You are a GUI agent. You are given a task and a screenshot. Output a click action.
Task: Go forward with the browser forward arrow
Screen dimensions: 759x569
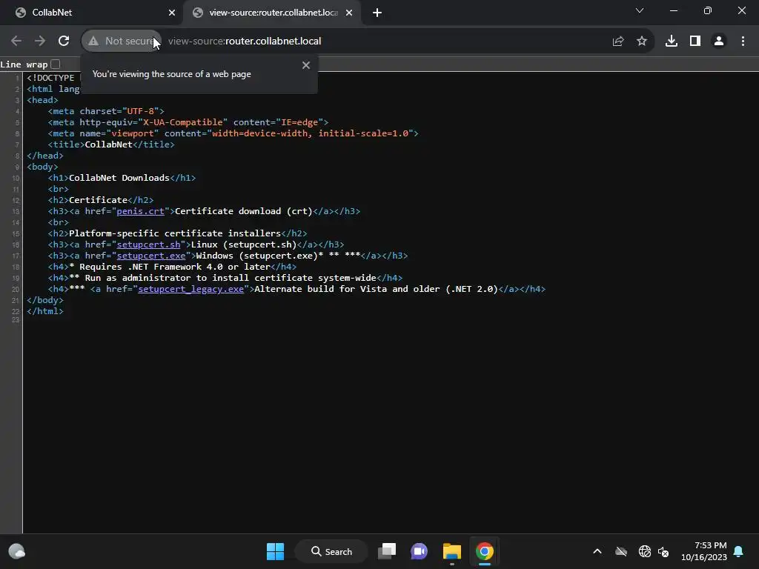click(x=40, y=41)
